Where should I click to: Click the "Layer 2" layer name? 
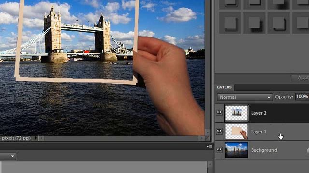(259, 113)
